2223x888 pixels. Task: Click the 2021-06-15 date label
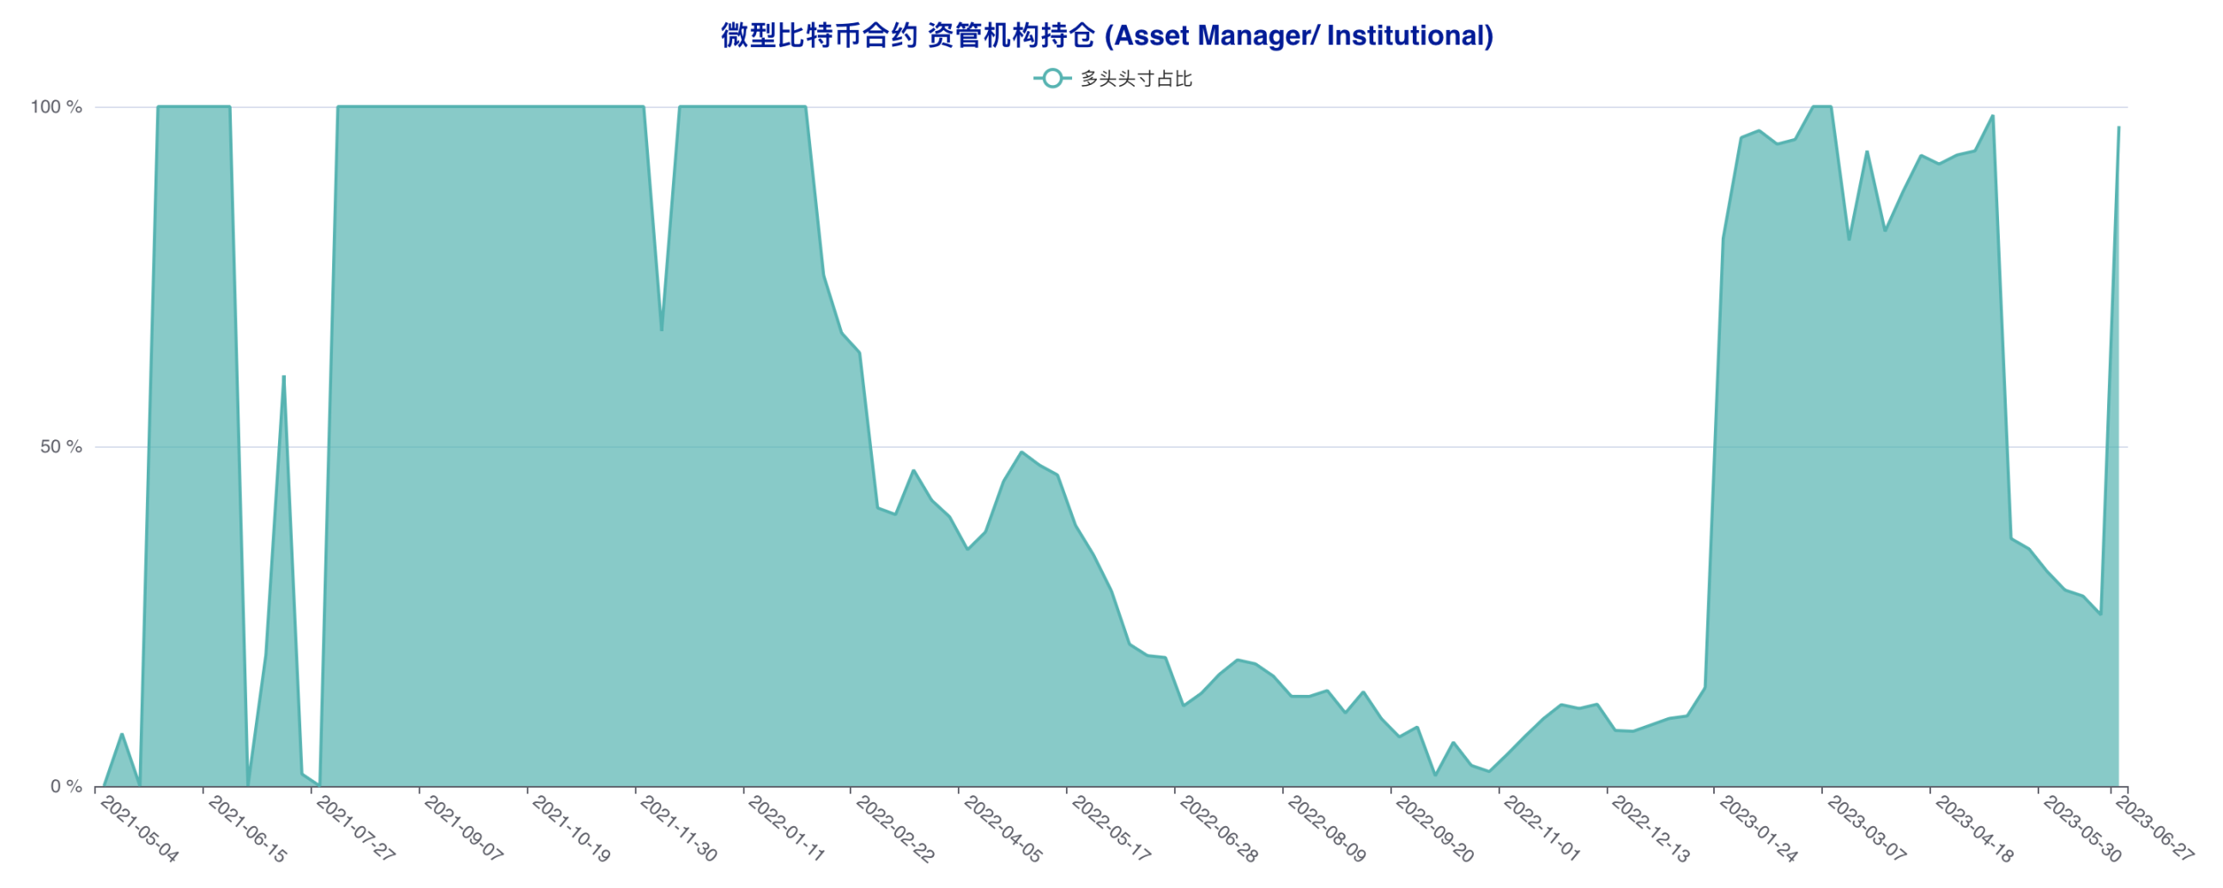pyautogui.click(x=248, y=829)
